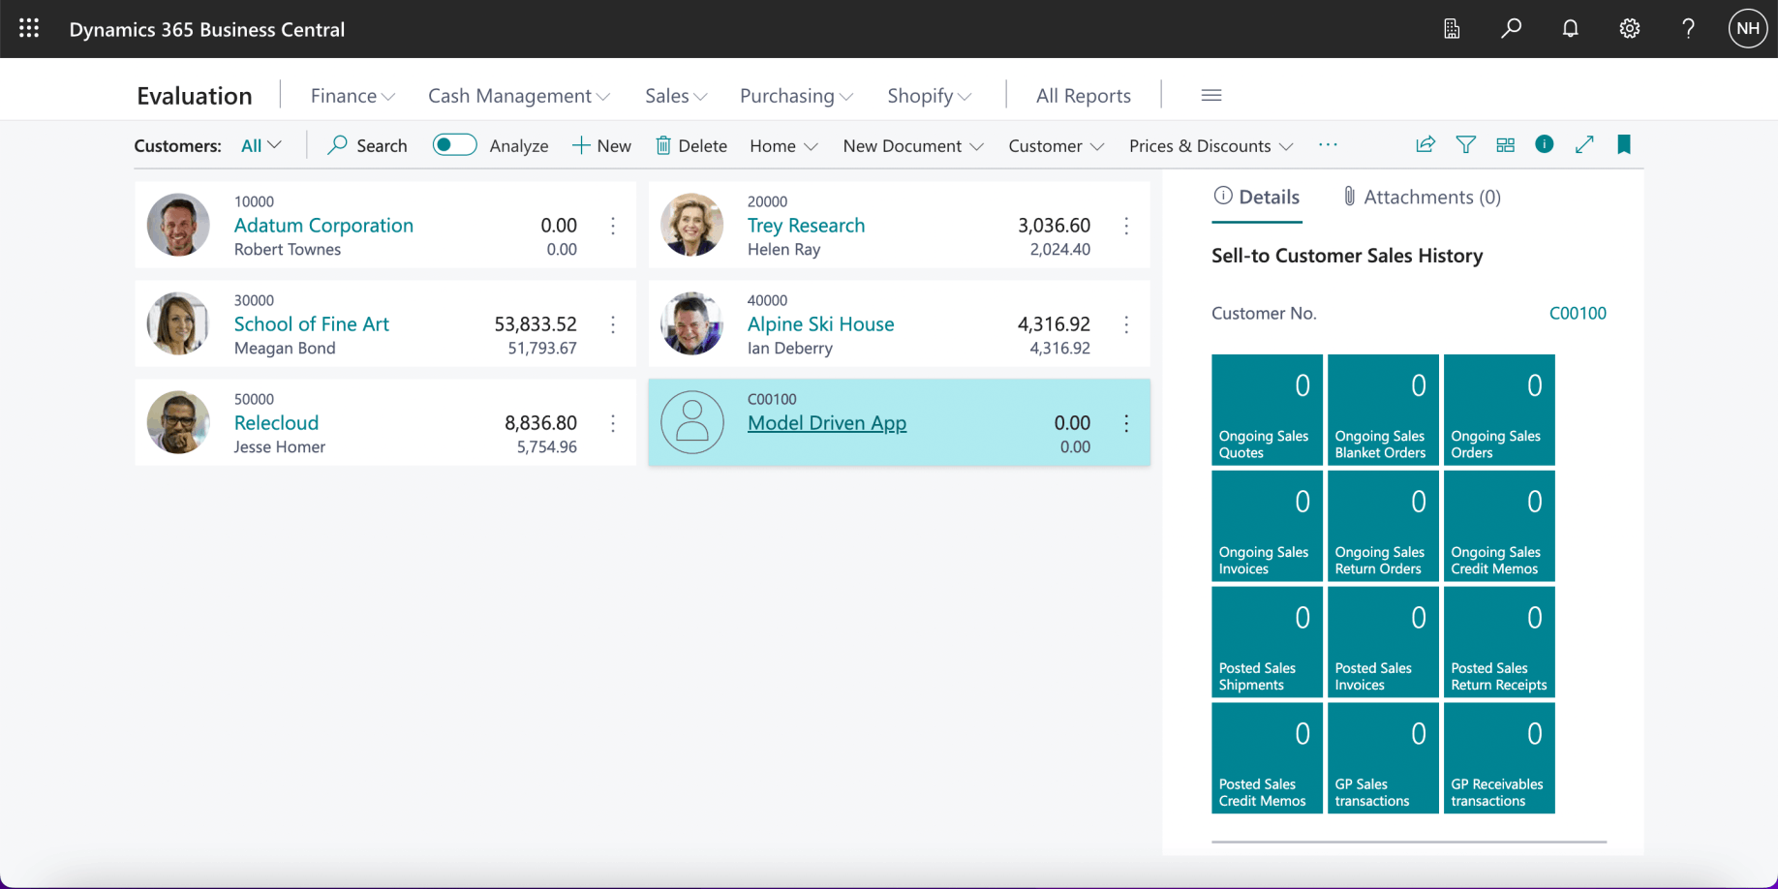Open the Ongoing Sales Invoices tile

click(1267, 526)
